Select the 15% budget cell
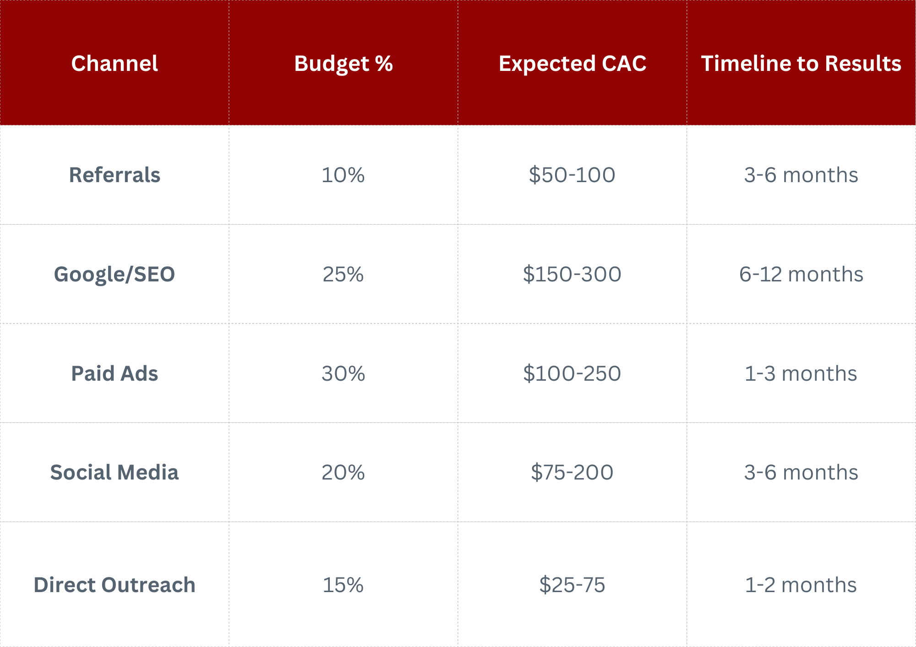The height and width of the screenshot is (647, 916). 343,585
